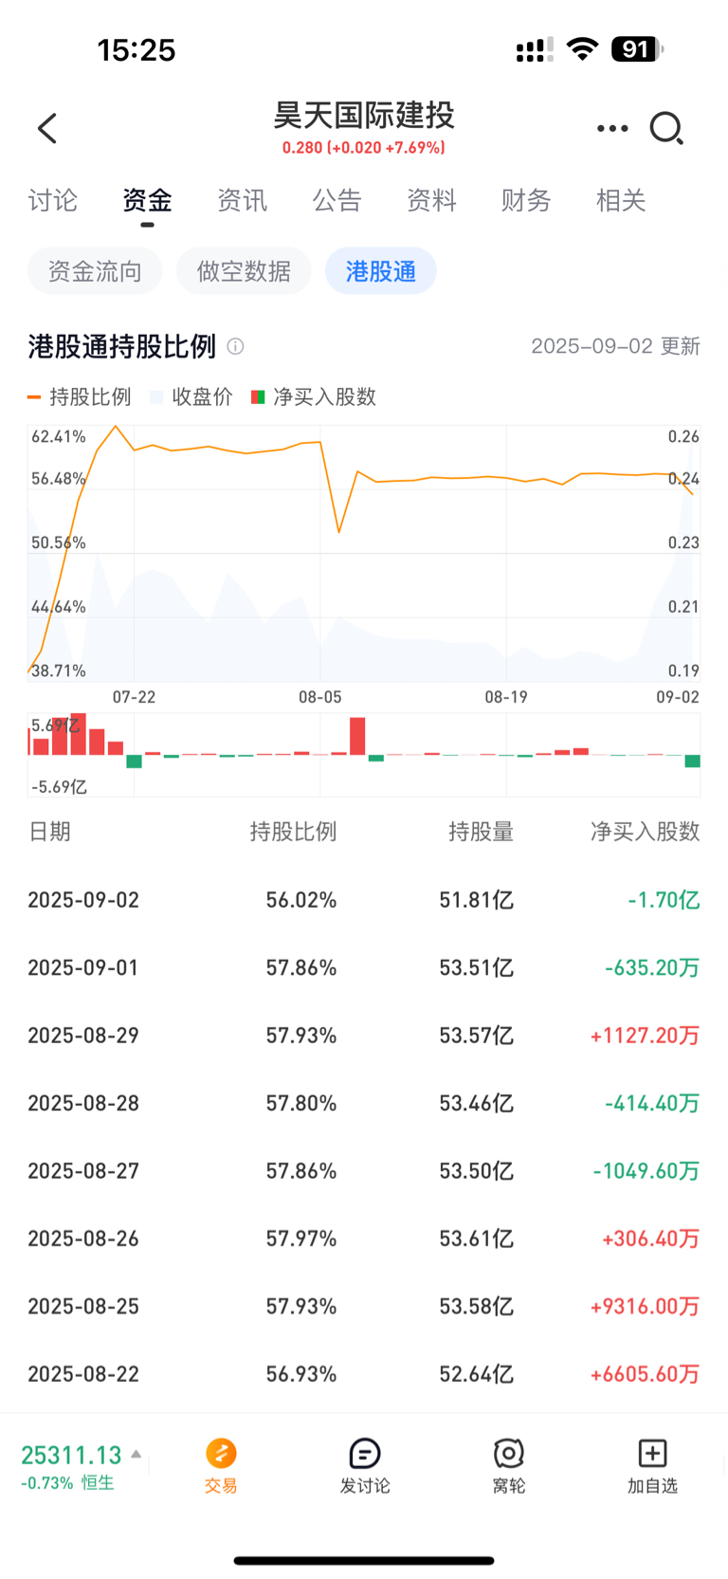This screenshot has width=728, height=1579.
Task: Select the 2025-08-22 row date
Action: click(x=83, y=1374)
